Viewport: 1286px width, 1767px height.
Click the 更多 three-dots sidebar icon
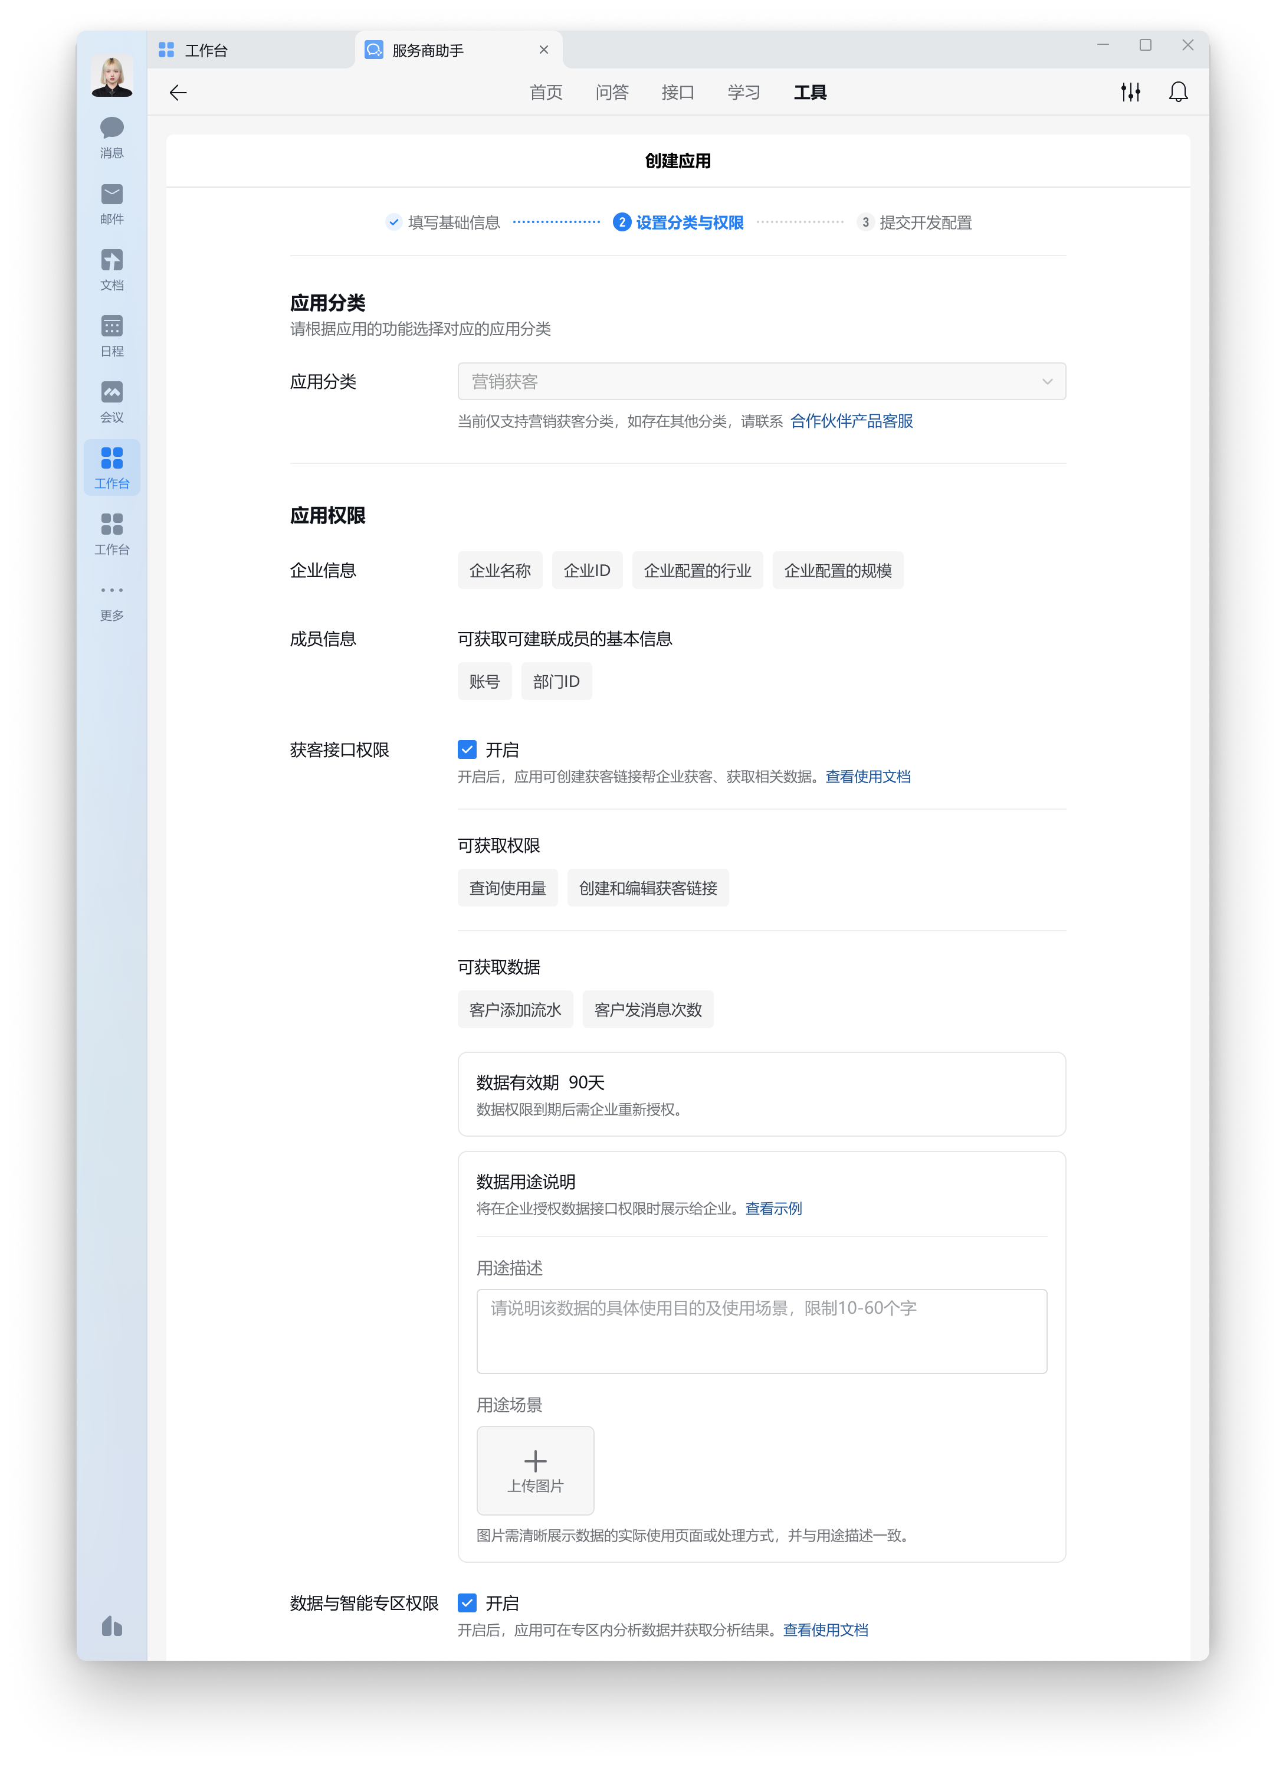click(x=111, y=591)
